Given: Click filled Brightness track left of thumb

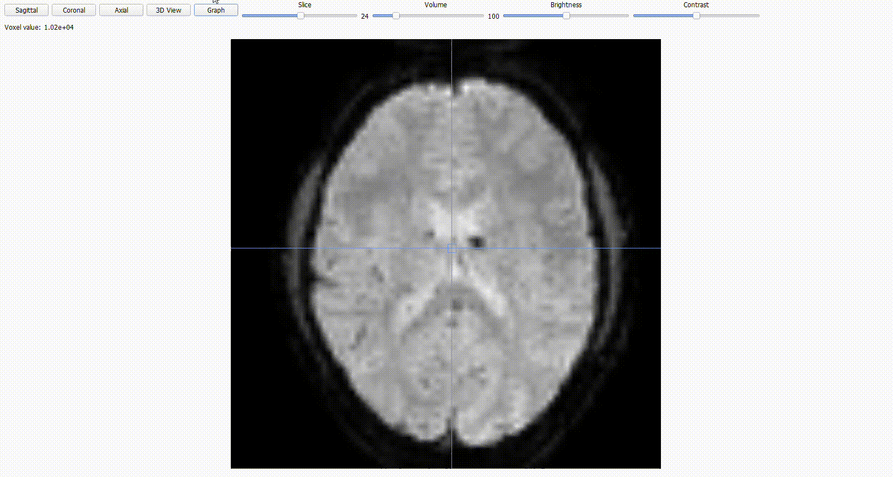Looking at the screenshot, I should click(x=534, y=16).
